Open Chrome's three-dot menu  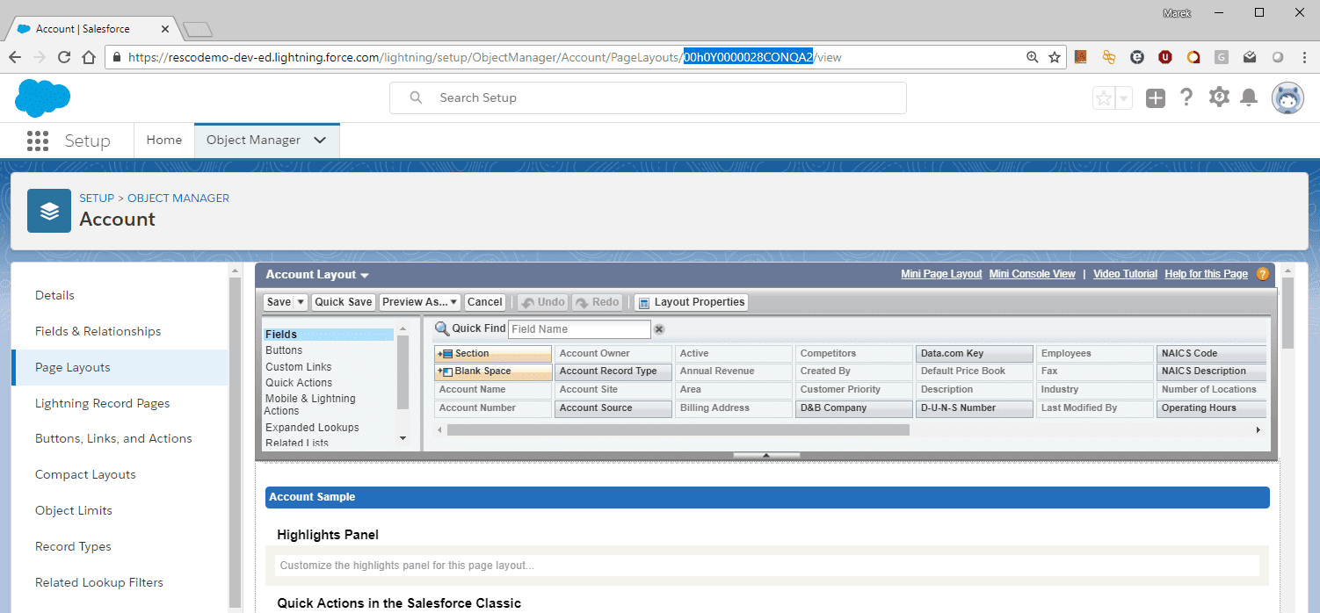pos(1303,57)
